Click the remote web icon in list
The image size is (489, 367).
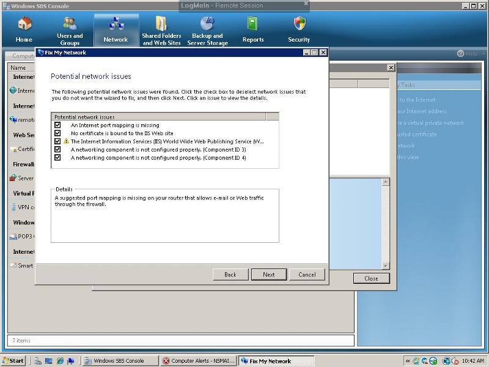coord(13,119)
